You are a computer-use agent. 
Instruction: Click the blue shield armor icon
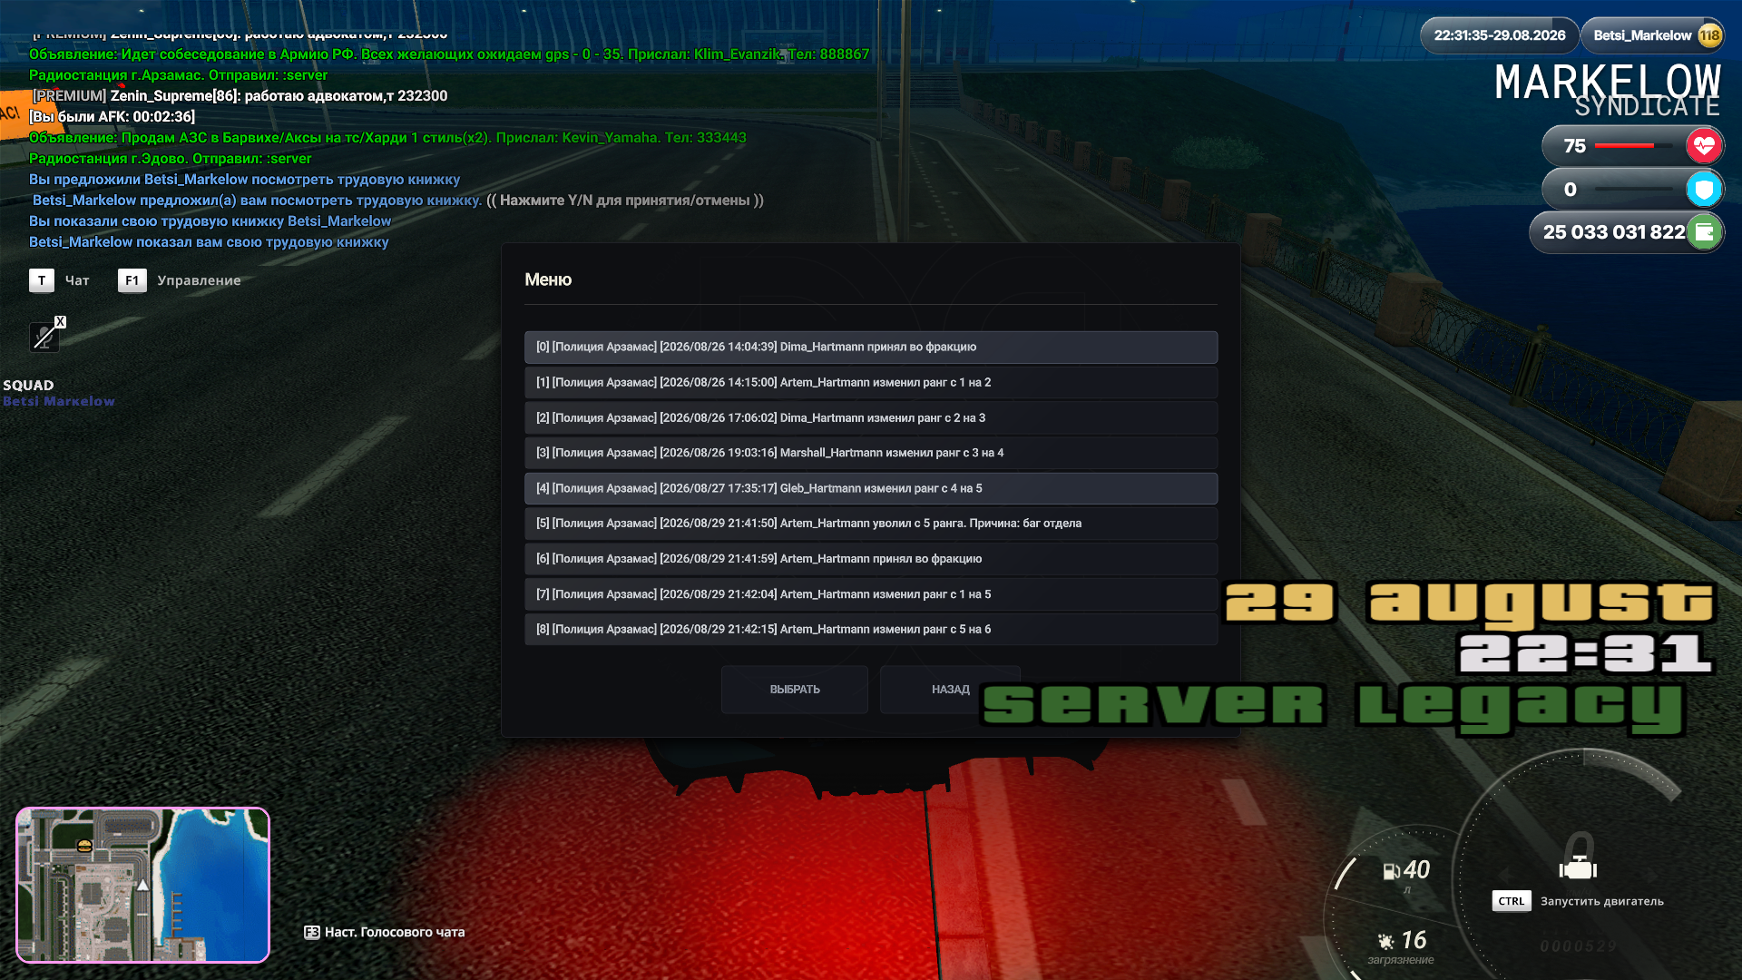[x=1704, y=189]
